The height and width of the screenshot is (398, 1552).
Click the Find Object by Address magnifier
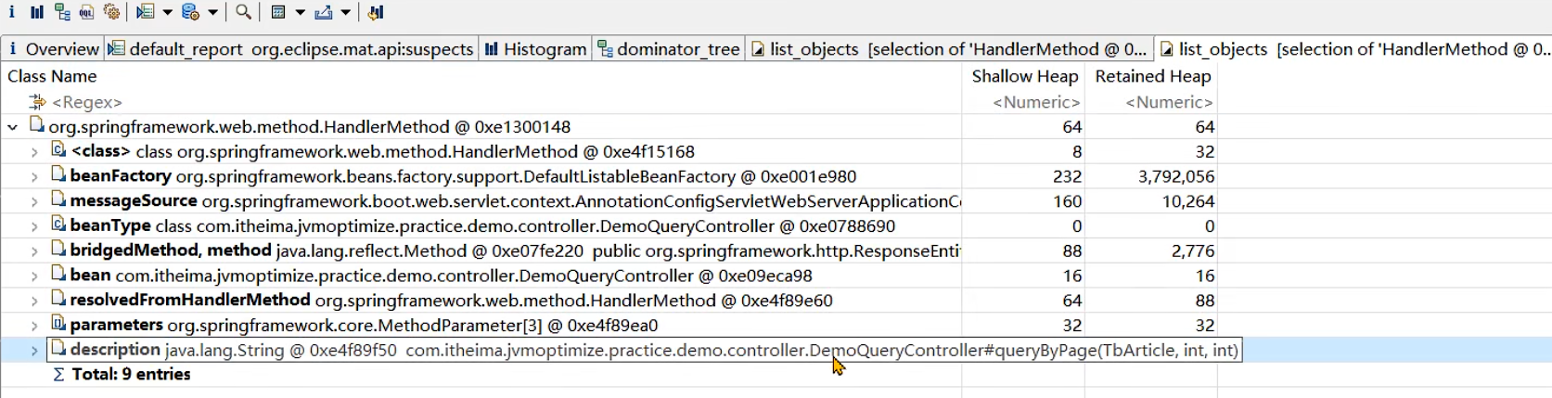coord(243,12)
